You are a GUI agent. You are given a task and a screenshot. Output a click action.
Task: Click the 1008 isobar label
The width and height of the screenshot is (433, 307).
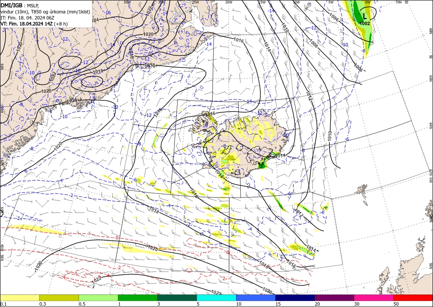pyautogui.click(x=313, y=43)
